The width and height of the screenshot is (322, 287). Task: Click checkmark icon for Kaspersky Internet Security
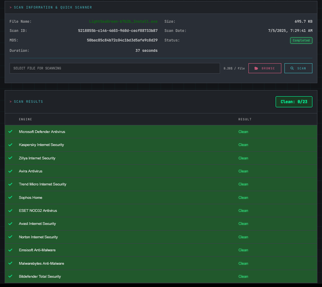tap(10, 145)
